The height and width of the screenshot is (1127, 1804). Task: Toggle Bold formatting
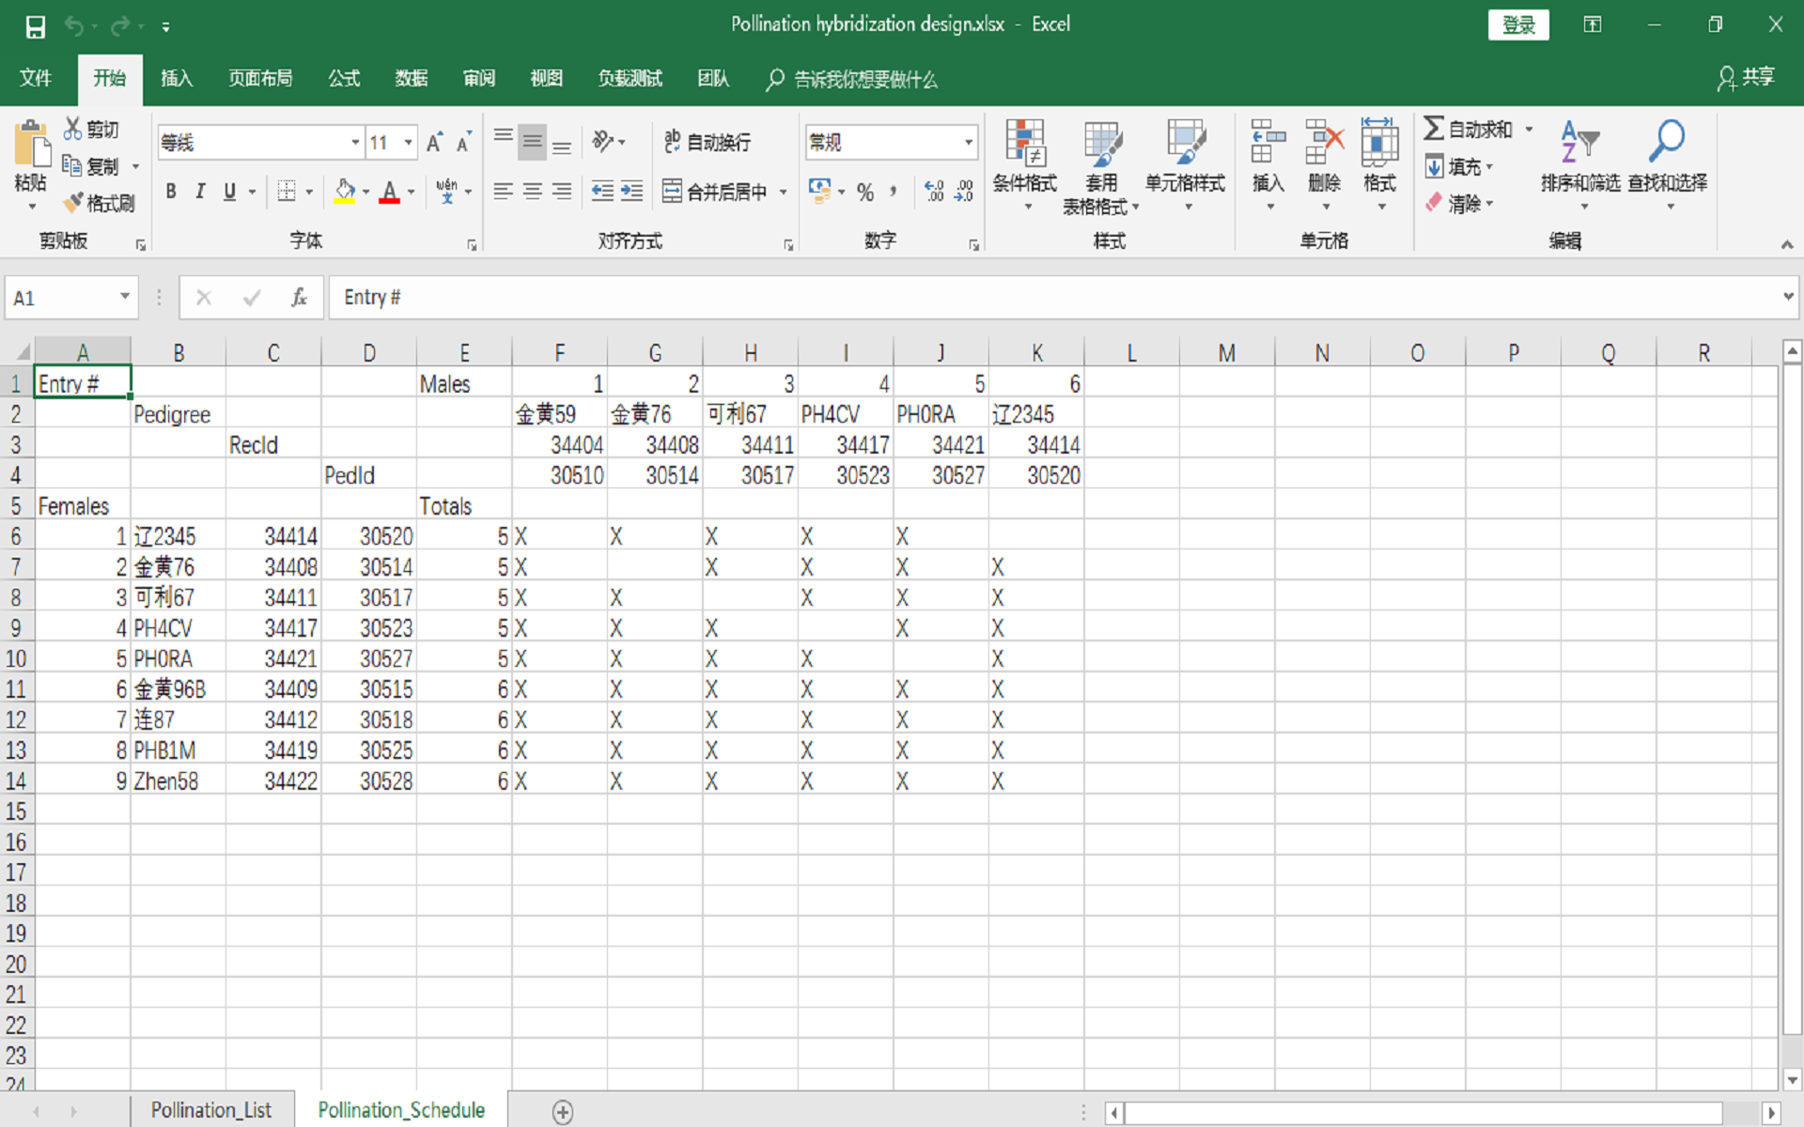pyautogui.click(x=171, y=192)
